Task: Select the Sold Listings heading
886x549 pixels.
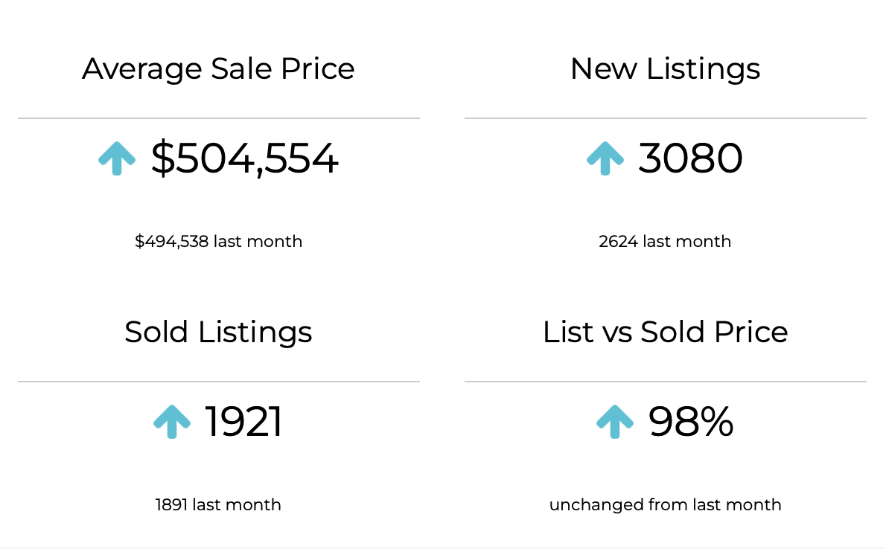Action: (x=218, y=332)
